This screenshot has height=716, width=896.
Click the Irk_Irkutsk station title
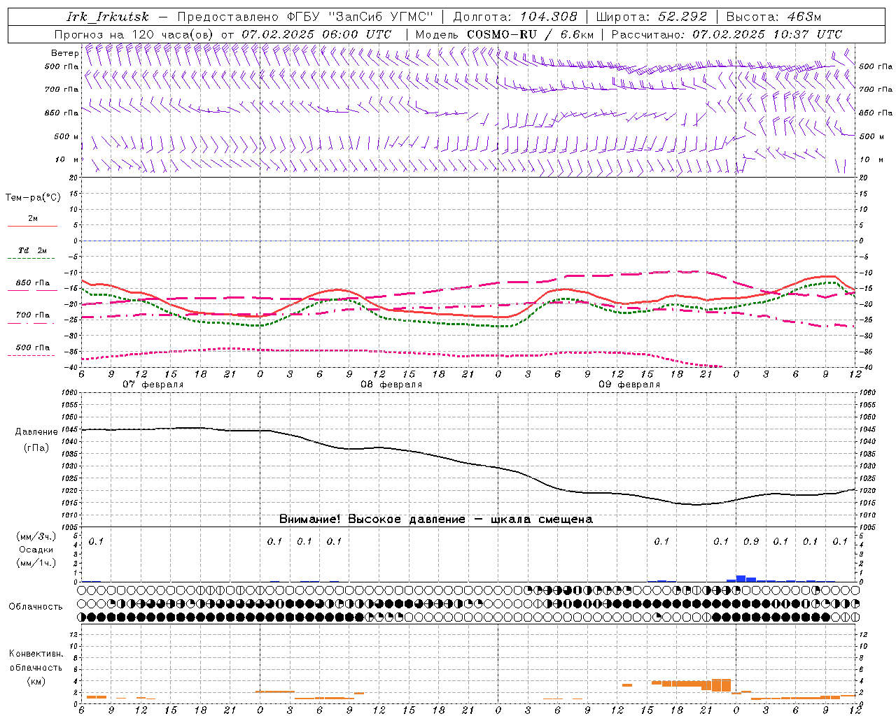tap(108, 17)
